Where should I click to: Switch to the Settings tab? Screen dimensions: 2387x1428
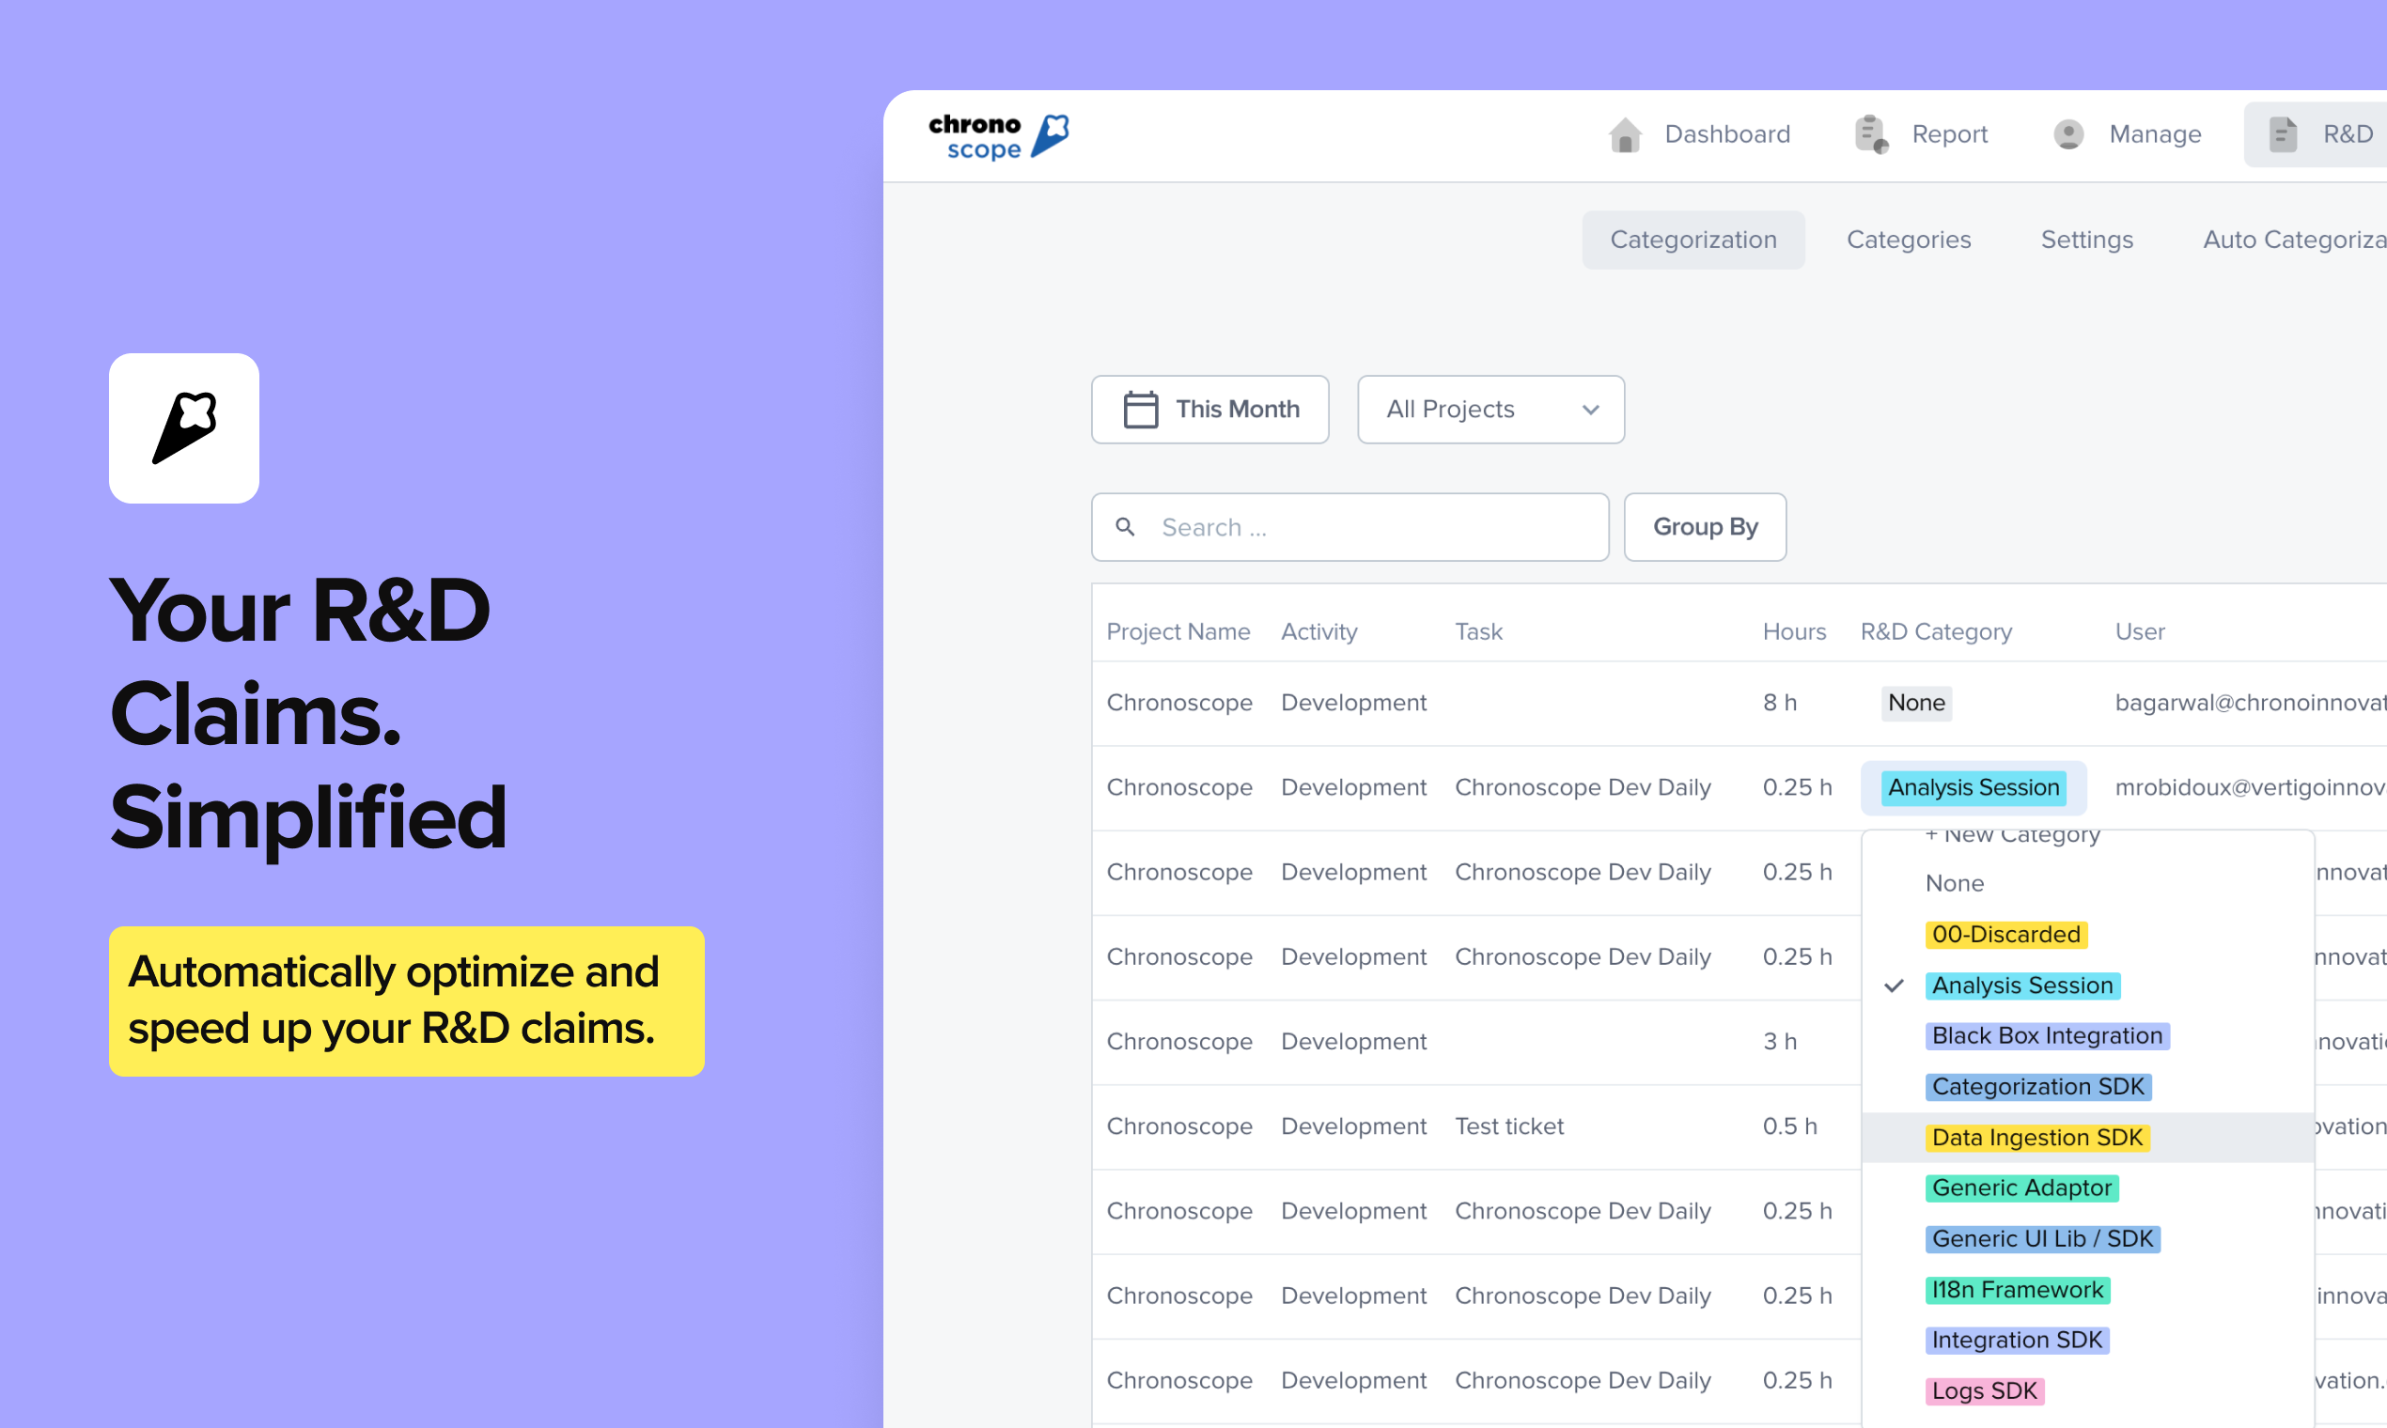click(2086, 240)
